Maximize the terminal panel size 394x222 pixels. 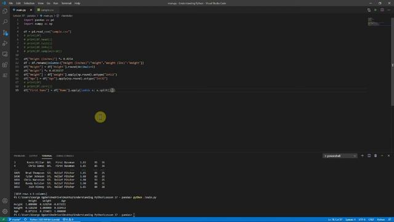coord(382,156)
